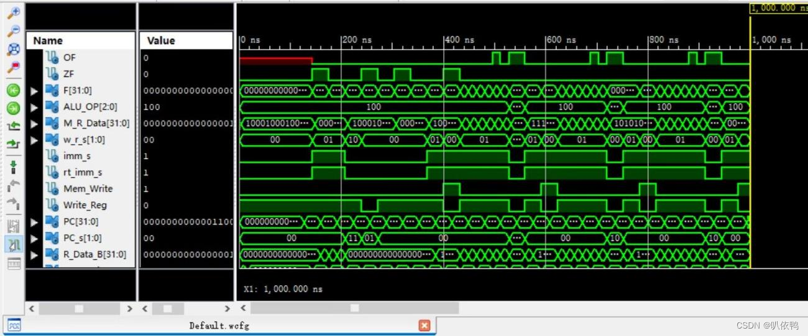Click the bus icon beside M_R_Data[31:0]
This screenshot has height=336, width=808.
coord(53,123)
